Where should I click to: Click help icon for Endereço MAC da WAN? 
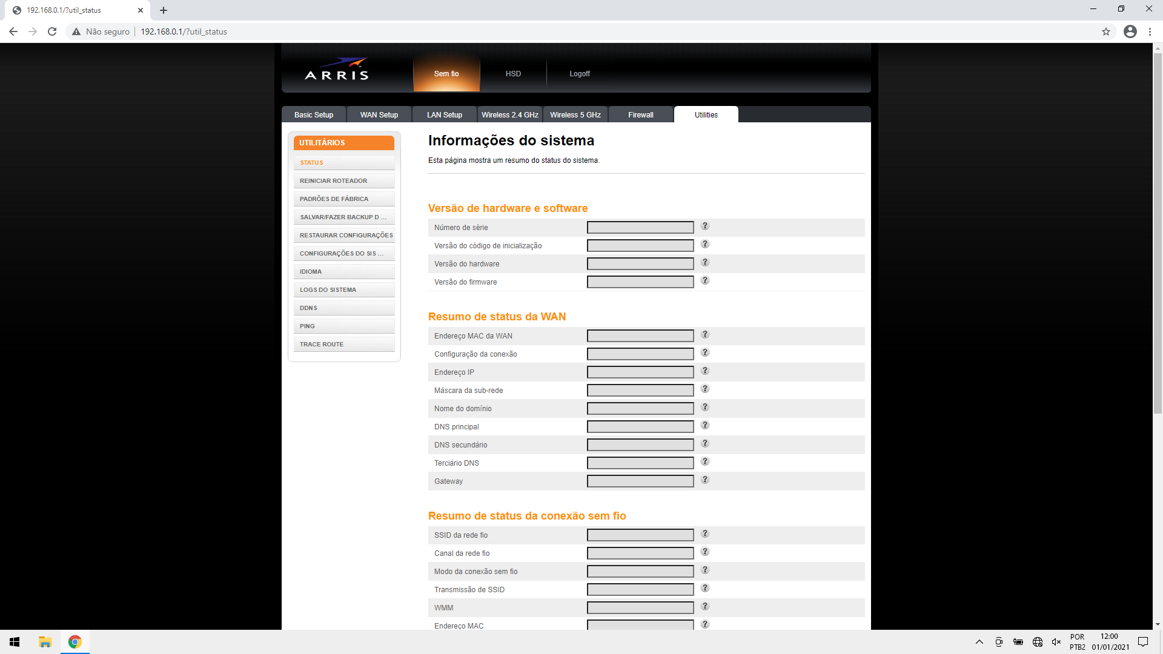[705, 334]
